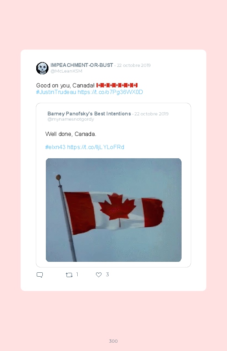Open IMPEACHMENT-OR-BUST profile name

click(82, 65)
